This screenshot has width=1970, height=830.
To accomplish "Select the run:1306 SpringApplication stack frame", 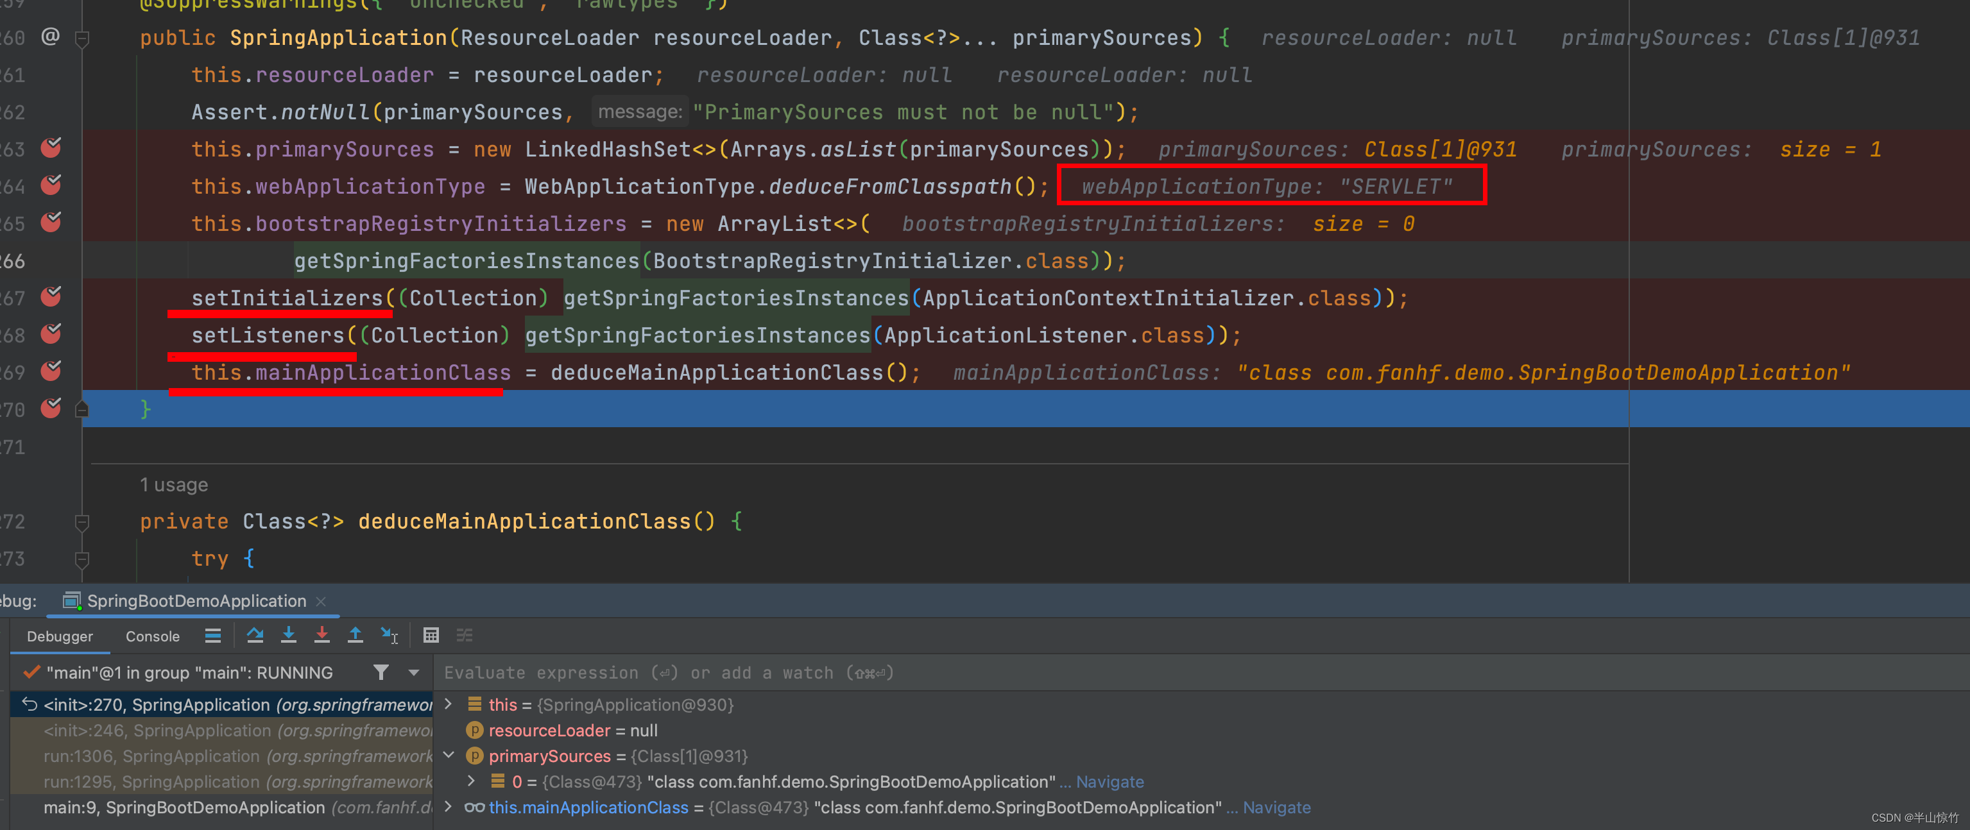I will click(222, 757).
